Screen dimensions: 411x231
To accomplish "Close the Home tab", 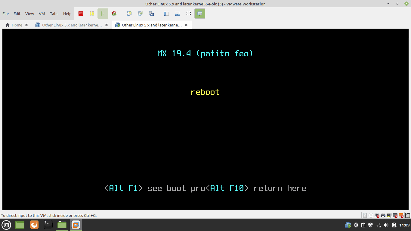I will pos(26,25).
